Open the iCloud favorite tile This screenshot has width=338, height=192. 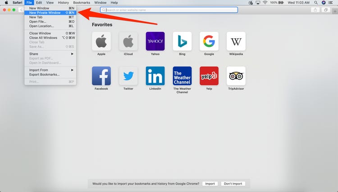tap(128, 41)
